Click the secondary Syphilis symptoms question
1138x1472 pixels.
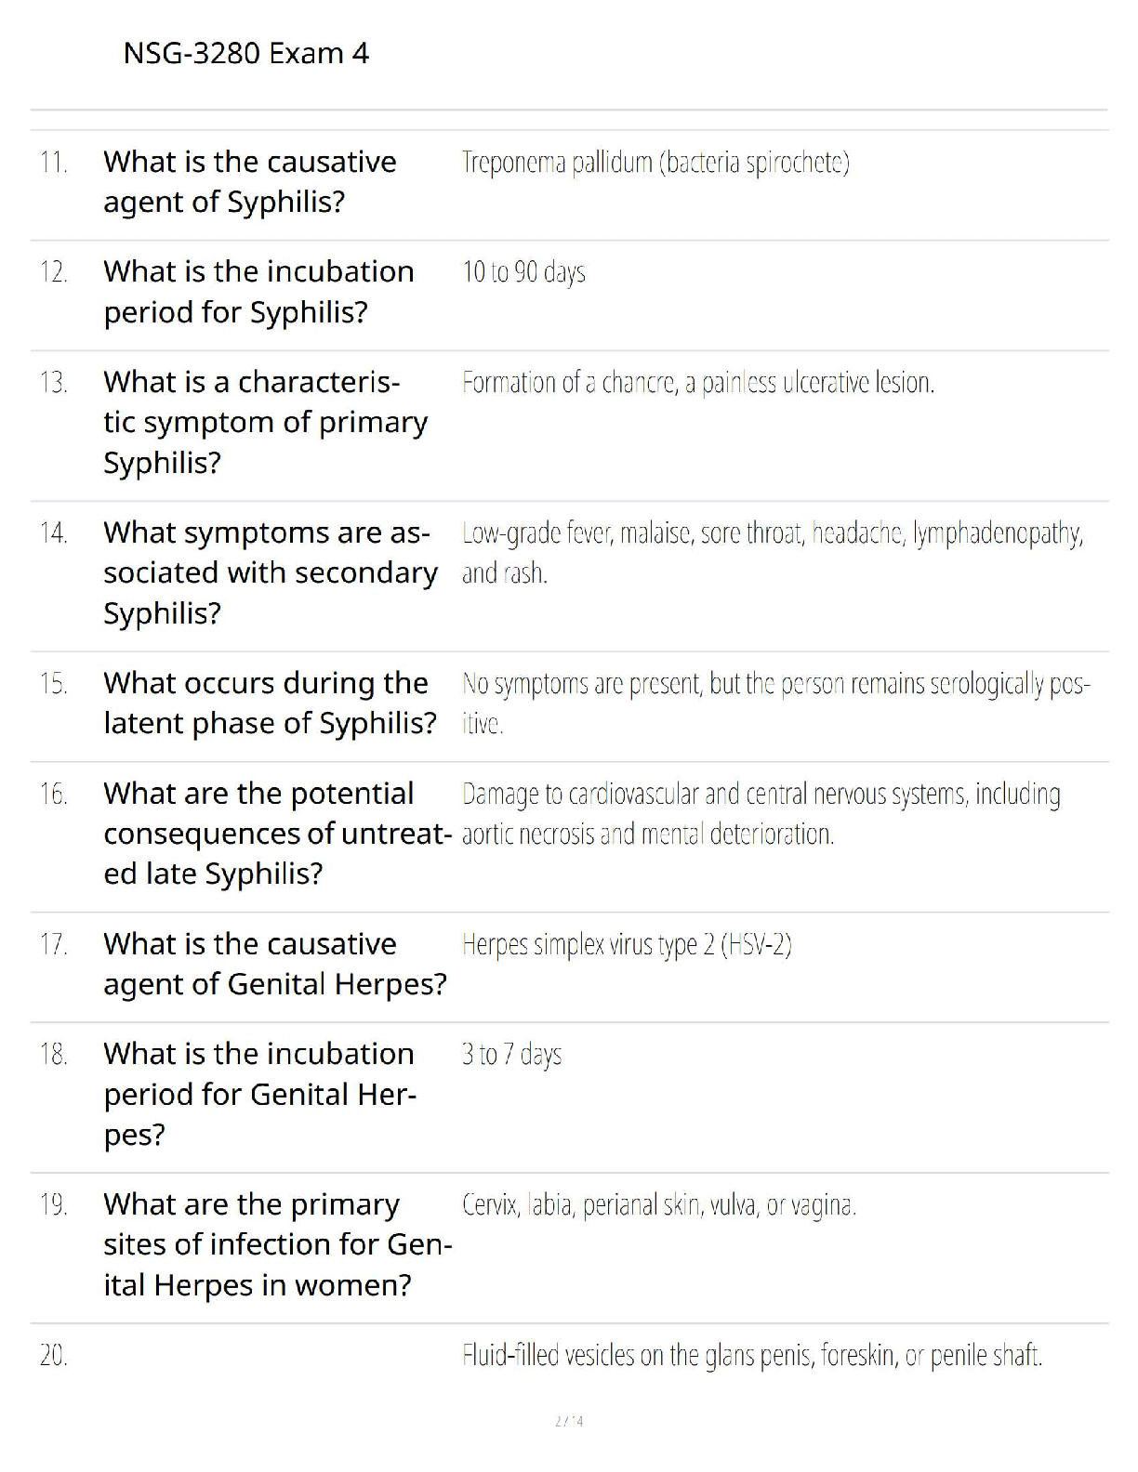[270, 572]
